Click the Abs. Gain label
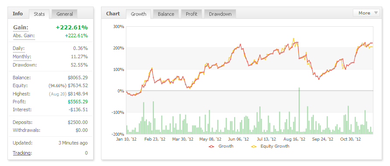Screen dimensions: 390x166 tap(24, 35)
